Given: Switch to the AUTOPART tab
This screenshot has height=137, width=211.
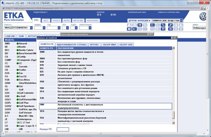Looking at the screenshot, I should coord(93,20).
